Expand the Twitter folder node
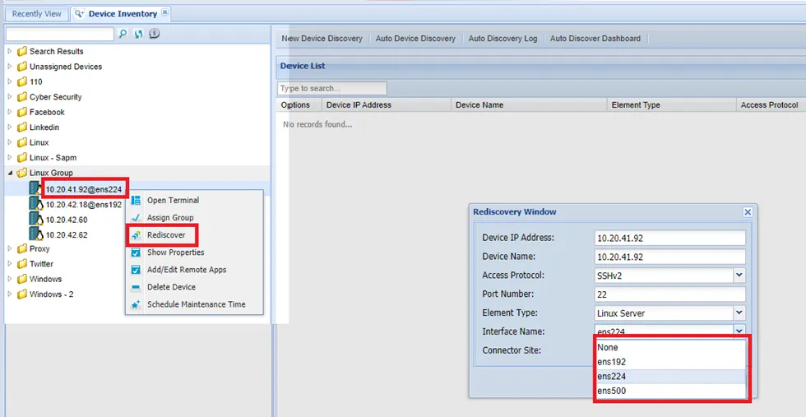 [10, 264]
